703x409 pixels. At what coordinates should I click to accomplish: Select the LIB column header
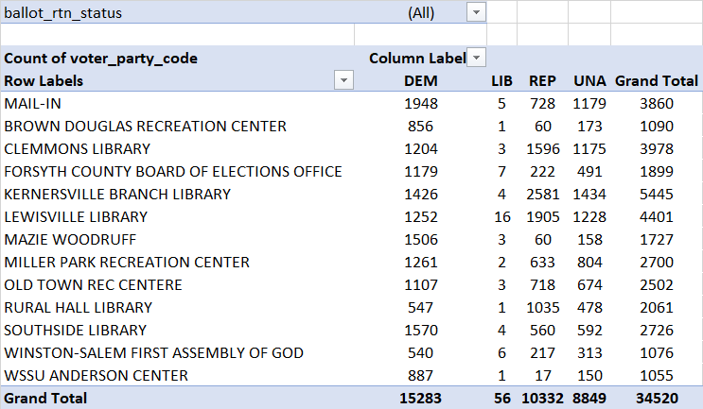coord(501,81)
